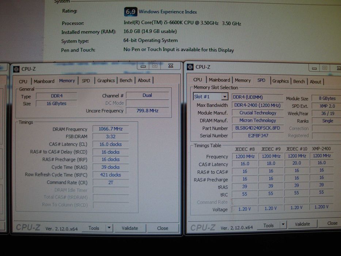Open Bench tab in left CPU-Z window

click(x=126, y=80)
